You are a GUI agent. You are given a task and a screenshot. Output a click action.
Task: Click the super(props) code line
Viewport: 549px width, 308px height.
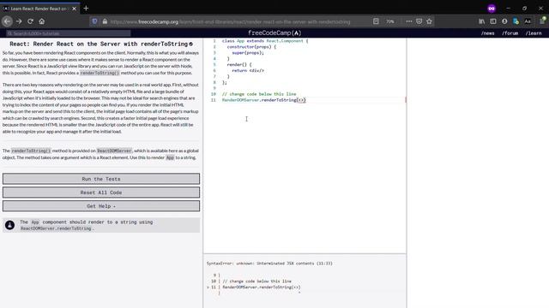coord(248,53)
